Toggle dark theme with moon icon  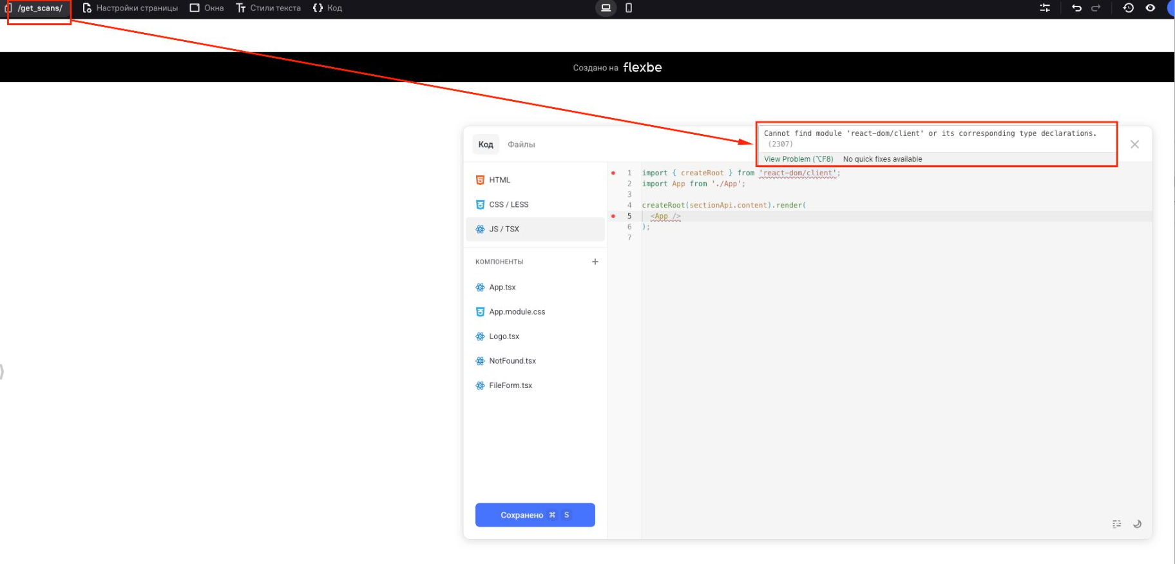(1137, 524)
